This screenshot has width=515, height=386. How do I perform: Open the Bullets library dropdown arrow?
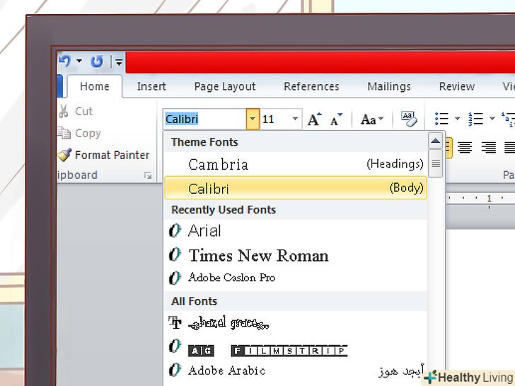[457, 119]
